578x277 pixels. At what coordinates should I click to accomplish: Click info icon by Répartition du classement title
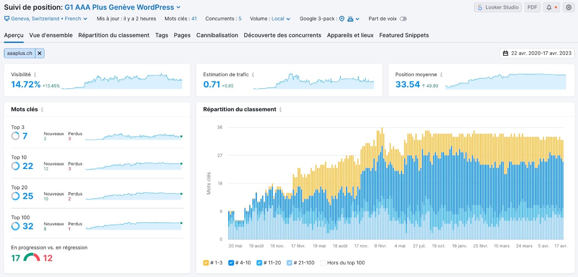coord(280,109)
